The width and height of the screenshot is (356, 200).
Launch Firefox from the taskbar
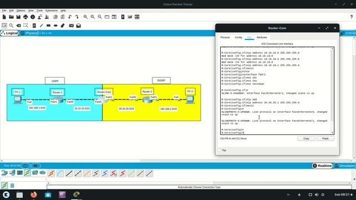(33, 194)
